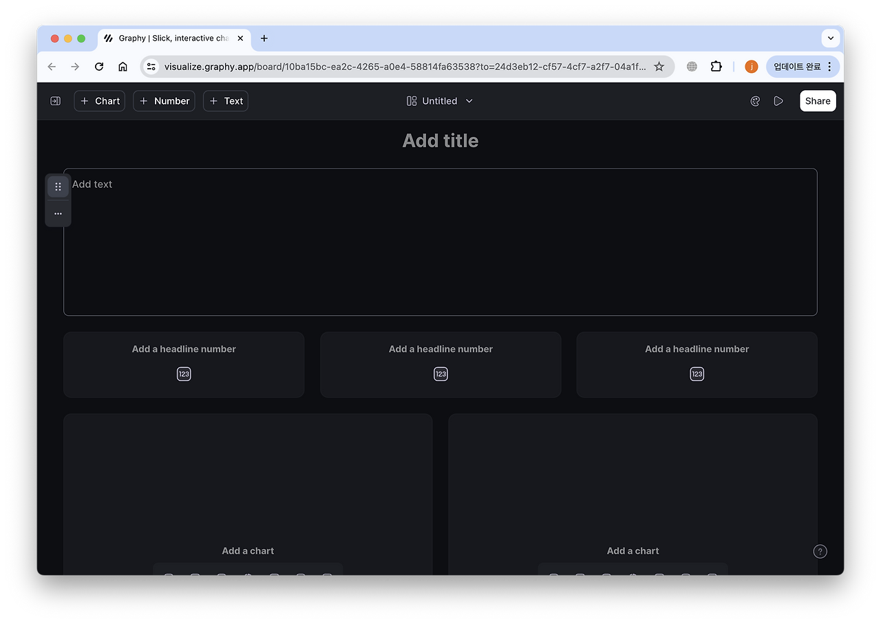The width and height of the screenshot is (881, 624).
Task: Click the globe icon in the browser toolbar
Action: (x=692, y=67)
